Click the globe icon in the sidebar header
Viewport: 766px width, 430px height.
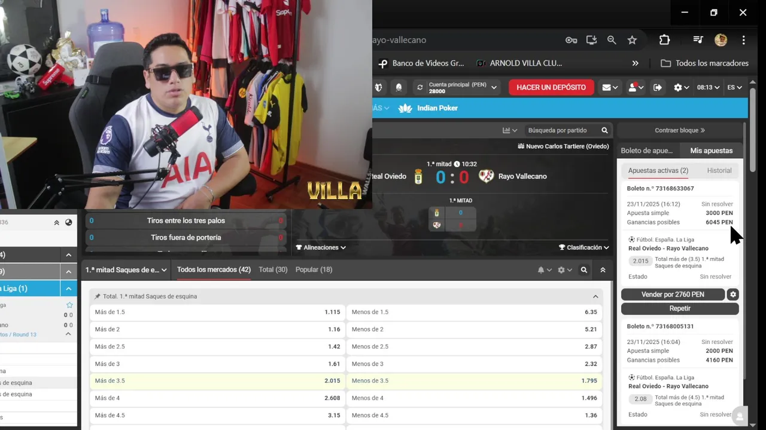coord(68,223)
